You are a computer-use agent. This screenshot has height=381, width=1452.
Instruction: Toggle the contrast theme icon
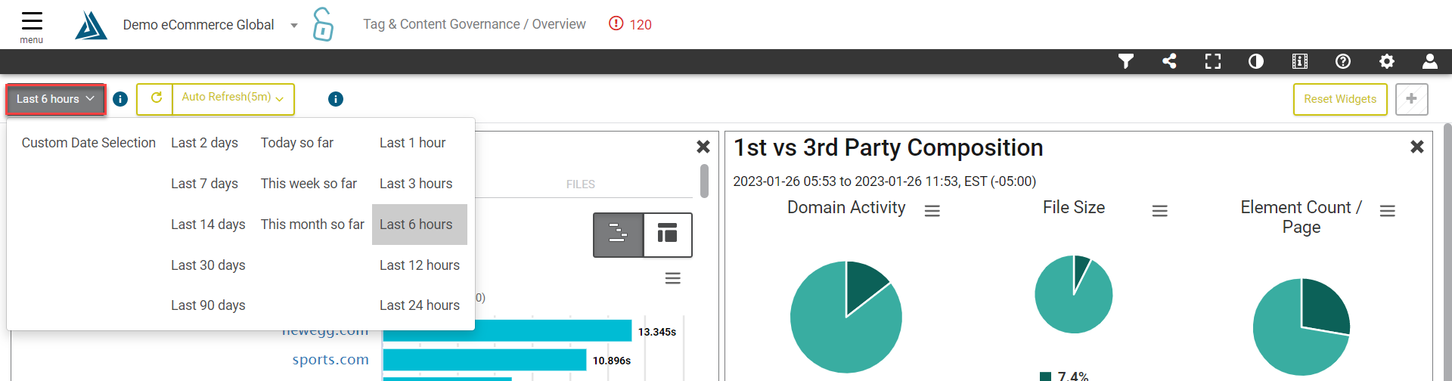pyautogui.click(x=1256, y=61)
